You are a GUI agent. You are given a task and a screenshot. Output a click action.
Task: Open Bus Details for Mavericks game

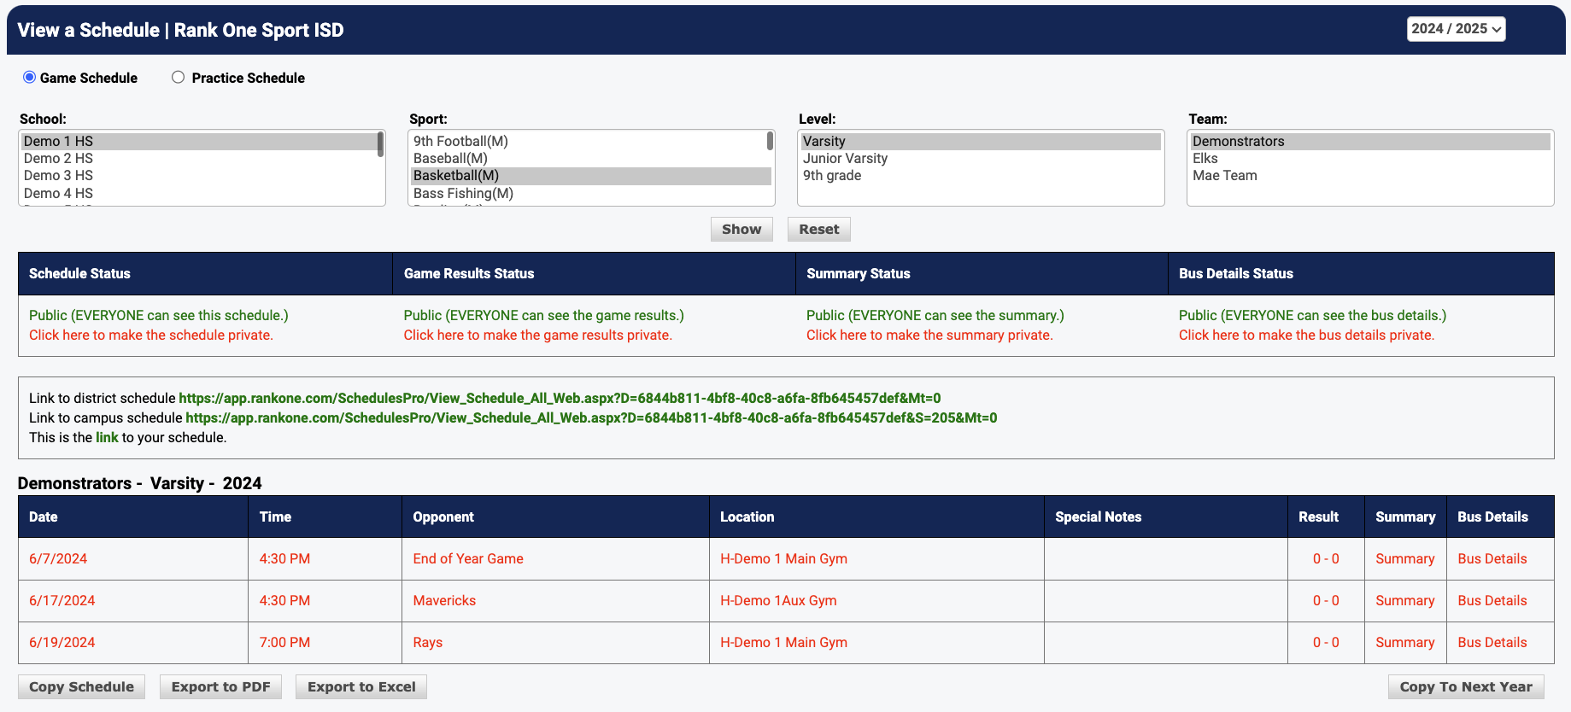pyautogui.click(x=1492, y=600)
